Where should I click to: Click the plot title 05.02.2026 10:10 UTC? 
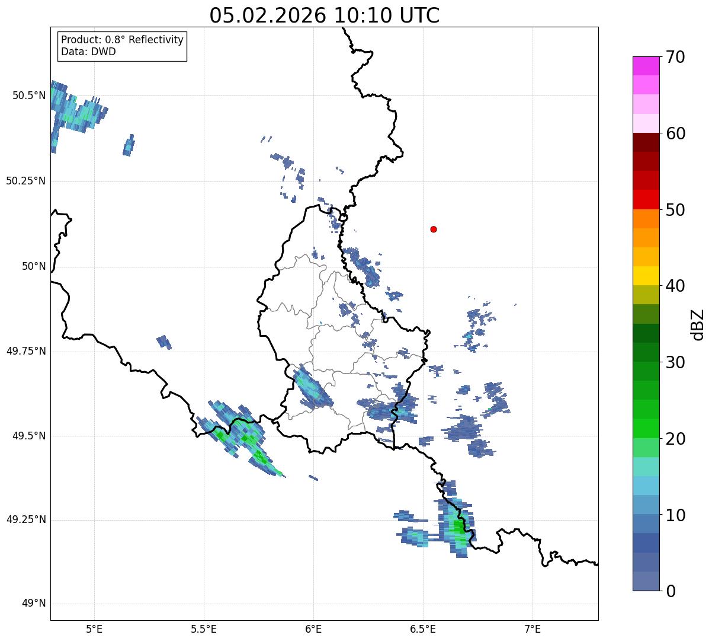tap(325, 15)
